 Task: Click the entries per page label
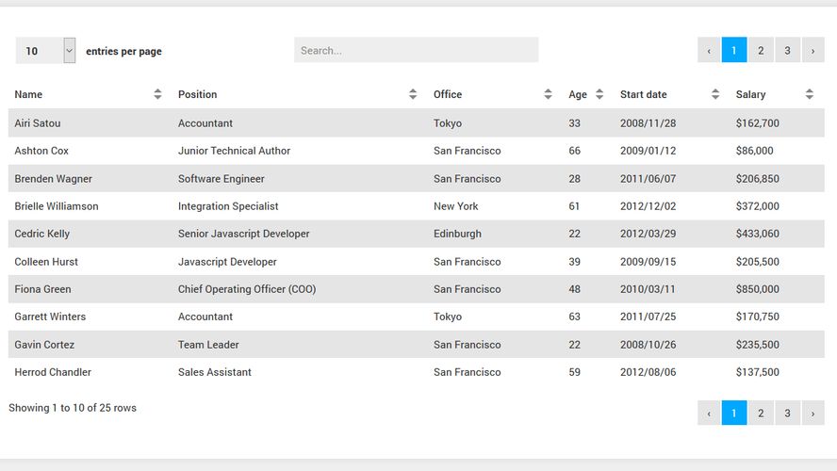tap(123, 51)
